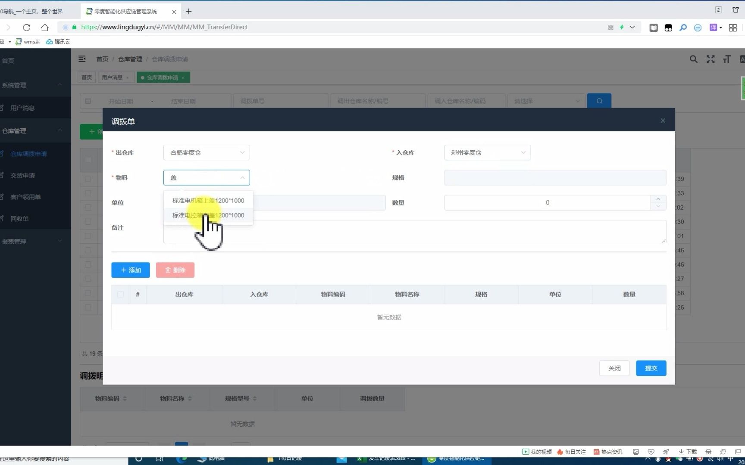
Task: Click the 关闭 button in the dialog footer
Action: tap(614, 368)
